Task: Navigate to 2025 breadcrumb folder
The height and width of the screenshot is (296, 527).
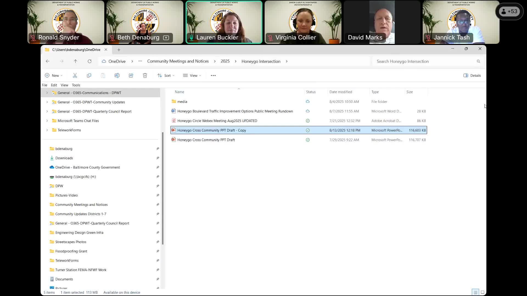Action: pos(225,61)
